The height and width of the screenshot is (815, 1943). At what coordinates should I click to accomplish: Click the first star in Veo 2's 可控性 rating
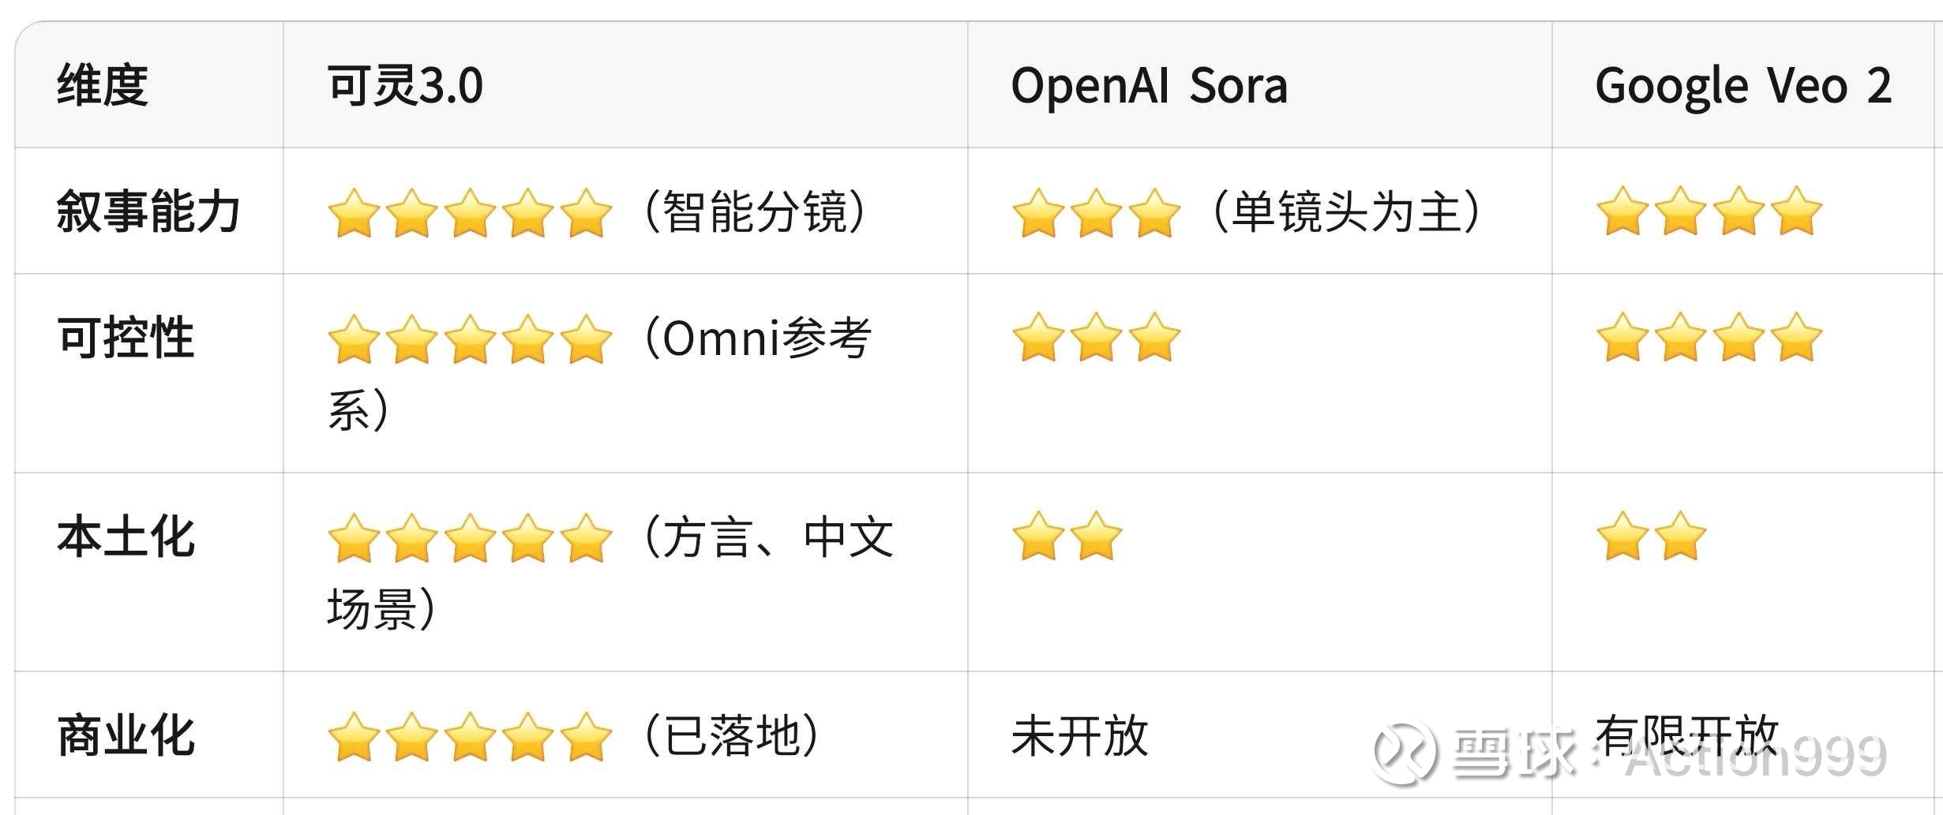click(1622, 338)
